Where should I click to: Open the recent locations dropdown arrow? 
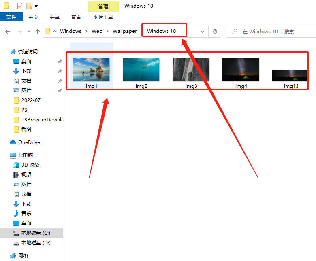29,32
